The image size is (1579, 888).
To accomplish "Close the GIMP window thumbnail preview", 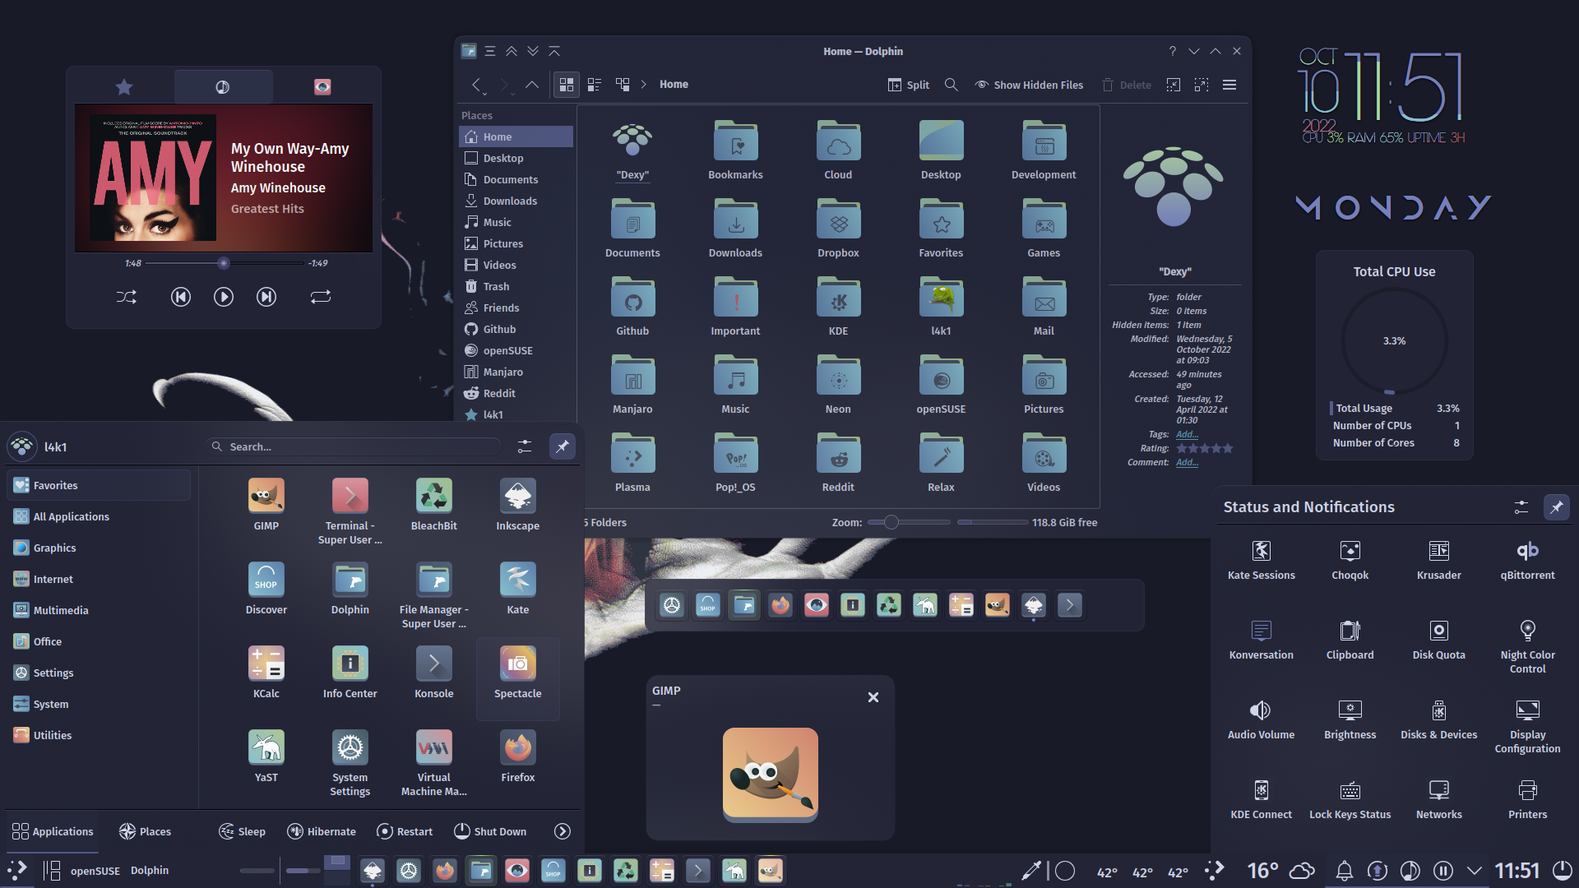I will [873, 697].
